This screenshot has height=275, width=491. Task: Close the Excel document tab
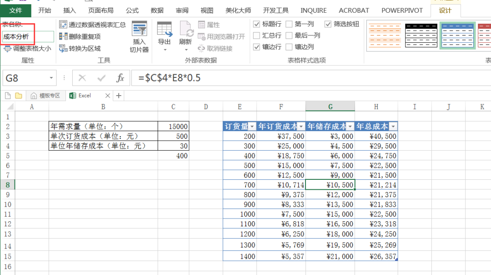point(107,96)
